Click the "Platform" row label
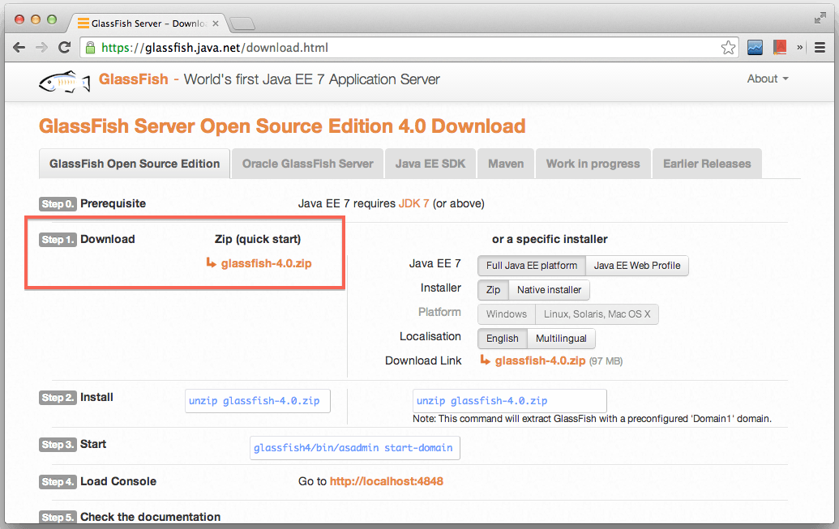The image size is (839, 529). (x=439, y=312)
